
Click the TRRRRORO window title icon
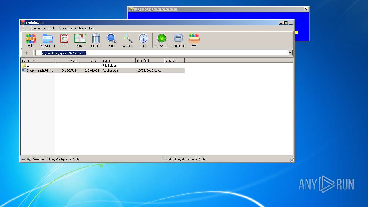click(x=131, y=9)
